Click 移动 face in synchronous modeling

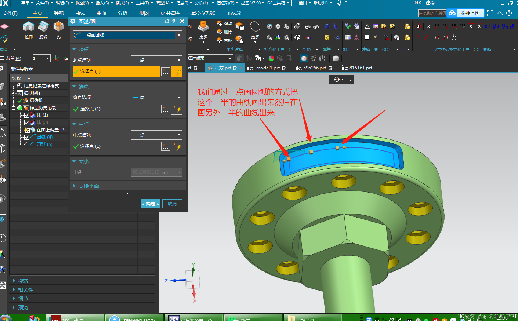(224, 23)
